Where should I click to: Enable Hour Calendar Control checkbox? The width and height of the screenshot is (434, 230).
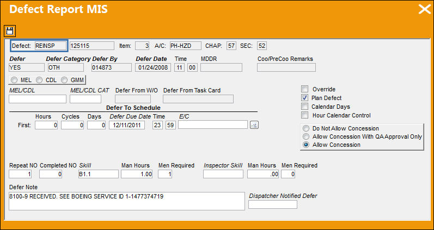(x=305, y=115)
